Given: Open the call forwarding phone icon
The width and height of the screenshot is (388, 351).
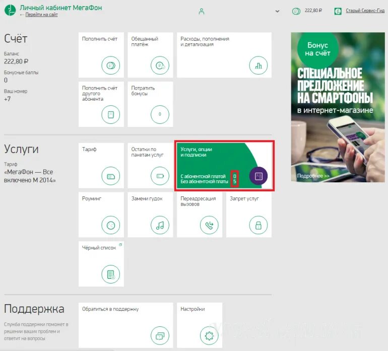Looking at the screenshot, I should 209,225.
